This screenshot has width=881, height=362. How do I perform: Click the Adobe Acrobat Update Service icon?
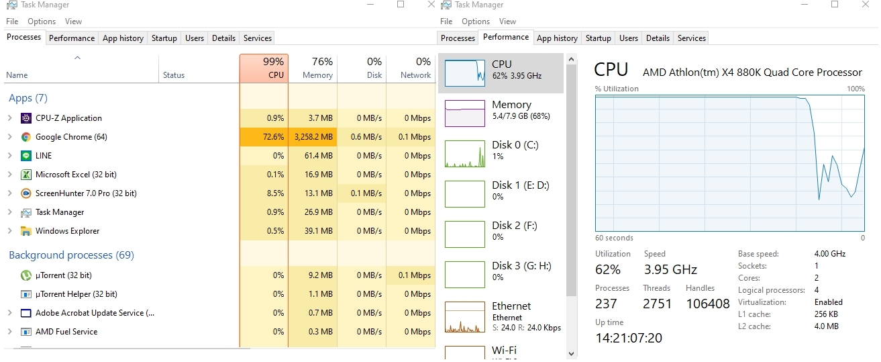26,313
